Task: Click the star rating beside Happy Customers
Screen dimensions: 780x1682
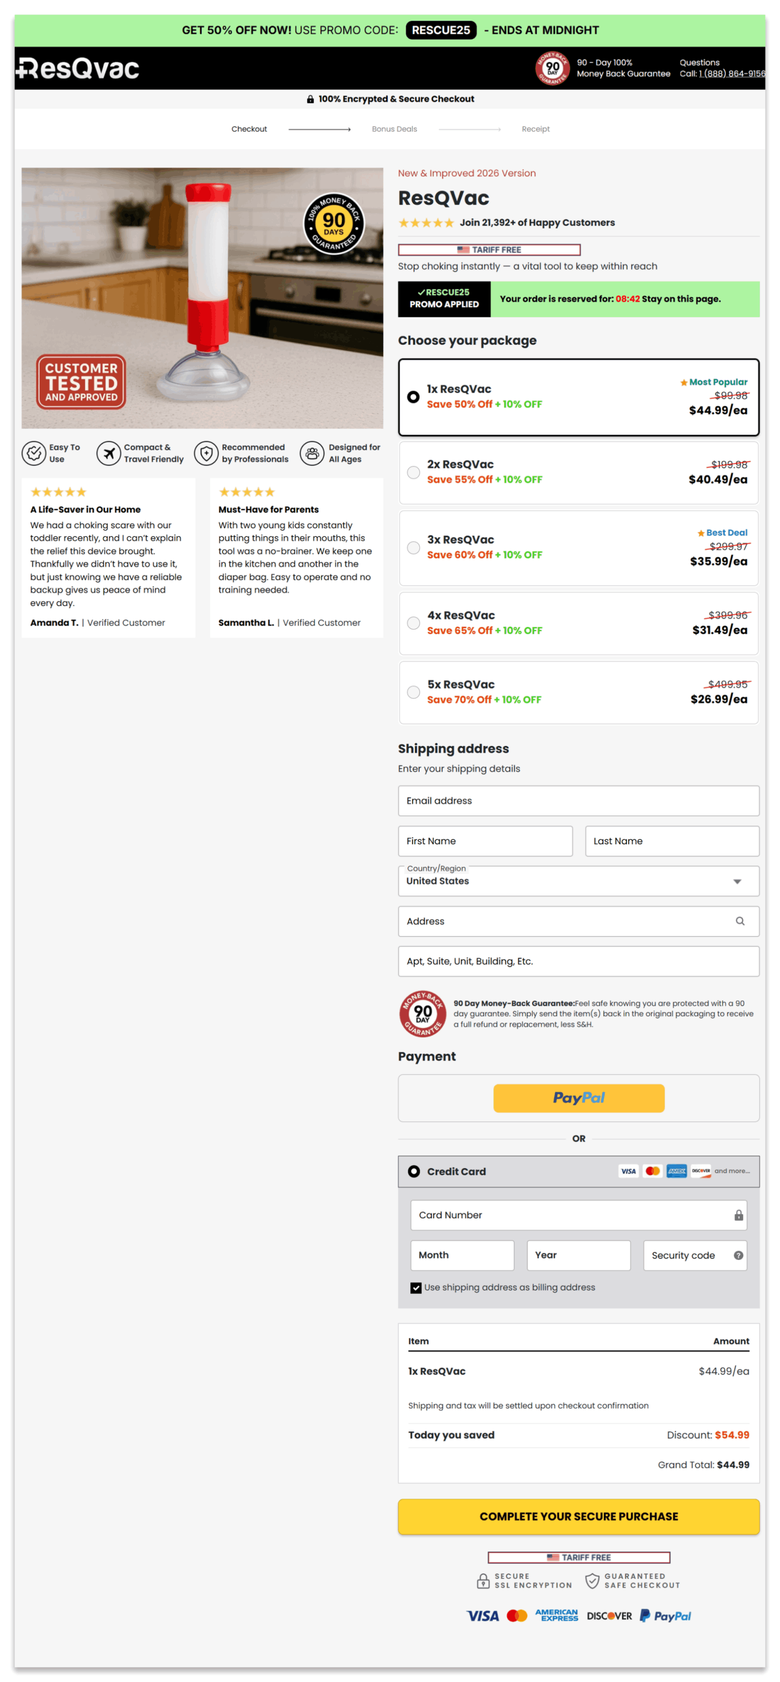Action: click(x=426, y=223)
